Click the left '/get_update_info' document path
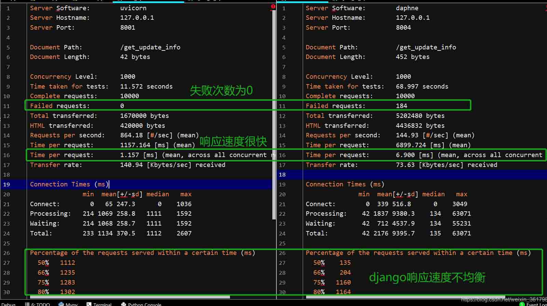Screen dimensions: 547x306 click(150, 47)
